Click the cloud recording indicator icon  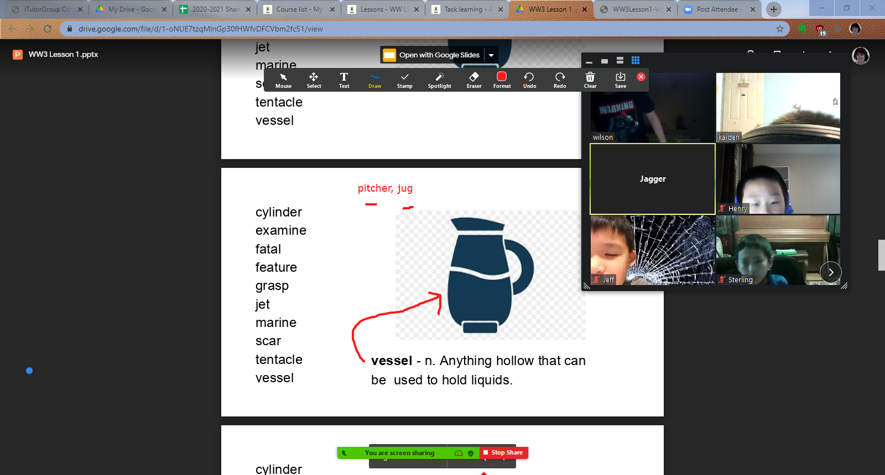458,453
